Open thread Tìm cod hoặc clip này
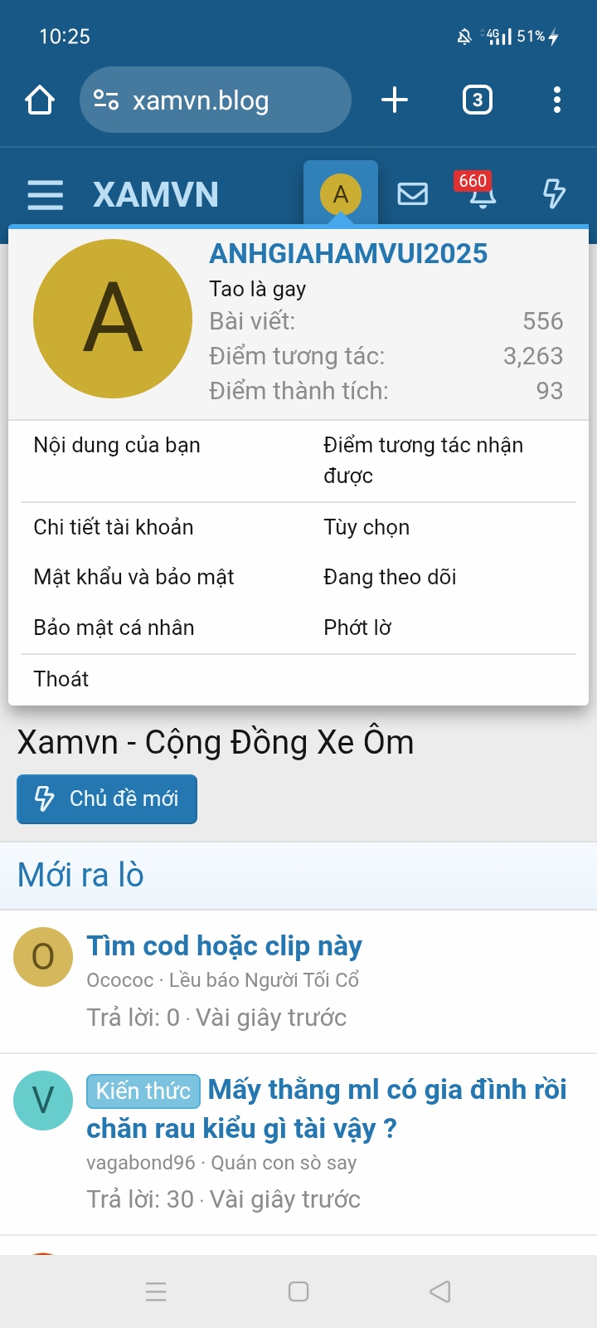Screen dimensions: 597x1328 225,945
